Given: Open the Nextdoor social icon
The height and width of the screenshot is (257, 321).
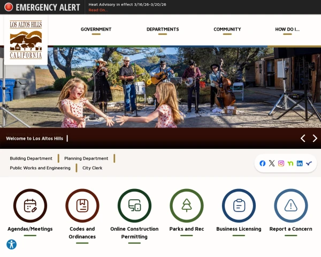Looking at the screenshot, I should 291,163.
